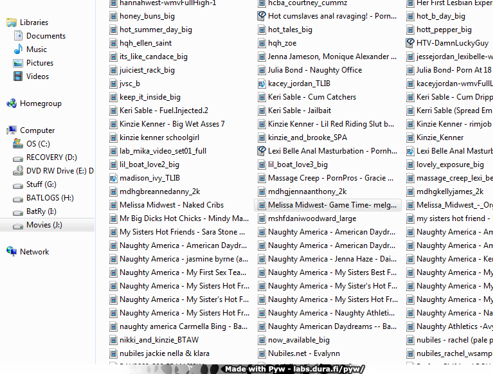This screenshot has width=493, height=374.
Task: Select file icon beside lab_mika_video_set01_full
Action: point(113,151)
